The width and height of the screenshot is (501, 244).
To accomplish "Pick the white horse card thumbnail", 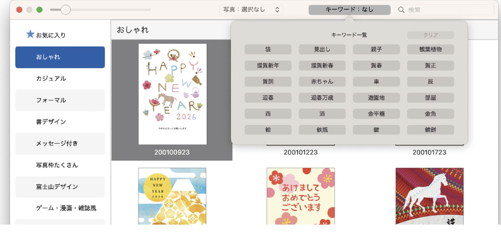I will click(429, 196).
